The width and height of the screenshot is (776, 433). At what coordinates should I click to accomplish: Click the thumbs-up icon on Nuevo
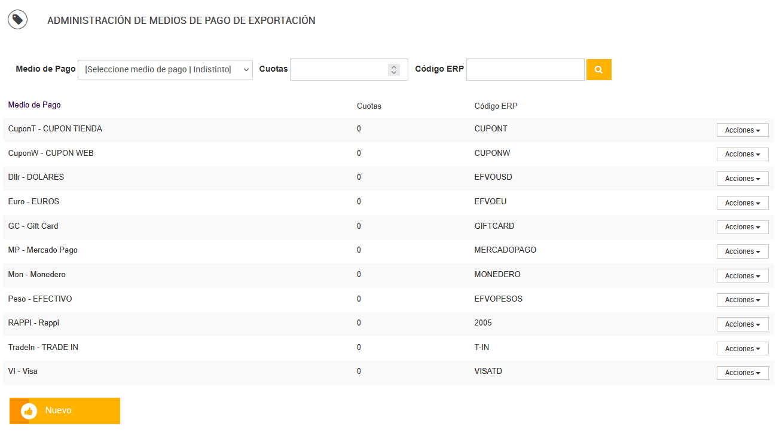point(29,411)
